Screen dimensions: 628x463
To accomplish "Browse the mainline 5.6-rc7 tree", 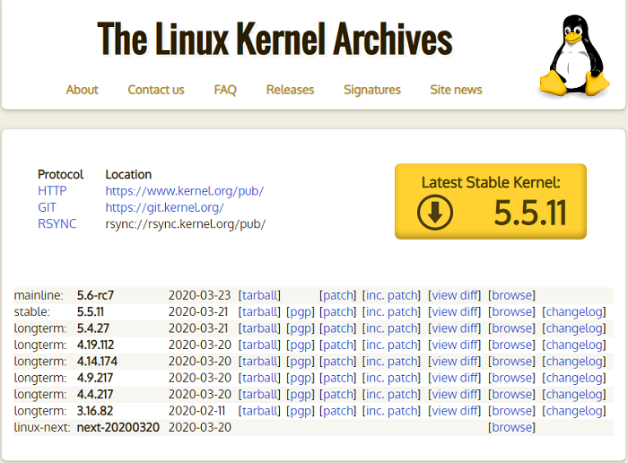I will (x=511, y=295).
